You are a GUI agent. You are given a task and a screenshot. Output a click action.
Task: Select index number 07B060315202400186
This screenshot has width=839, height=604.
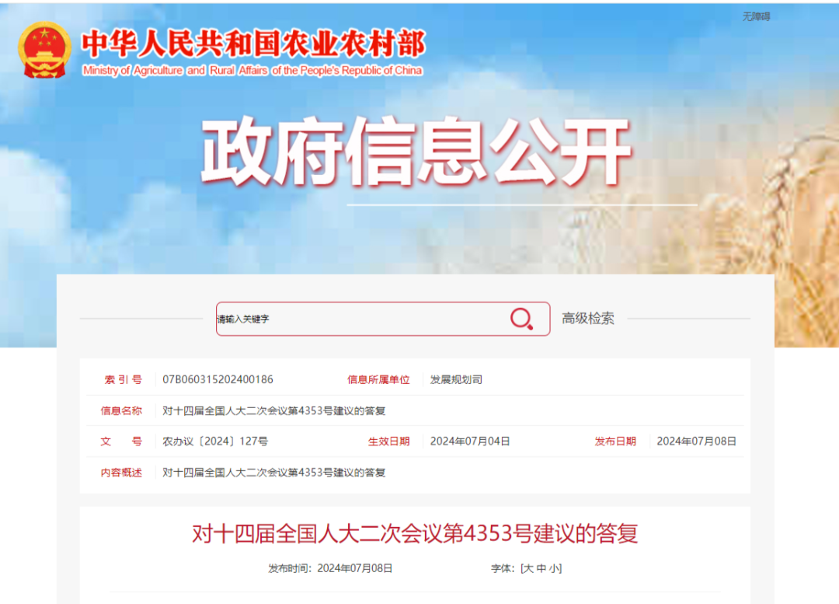218,379
